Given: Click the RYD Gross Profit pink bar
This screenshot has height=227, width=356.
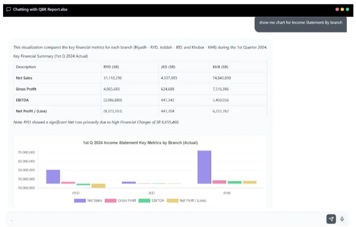Looking at the screenshot, I should click(x=68, y=183).
